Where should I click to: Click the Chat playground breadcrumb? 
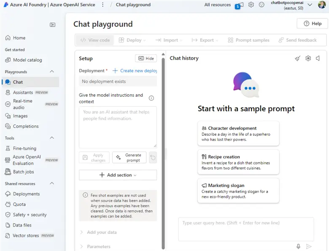(133, 5)
